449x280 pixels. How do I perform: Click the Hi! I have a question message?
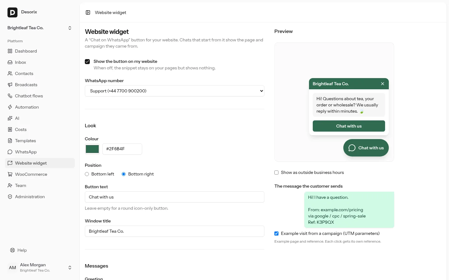pos(349,210)
